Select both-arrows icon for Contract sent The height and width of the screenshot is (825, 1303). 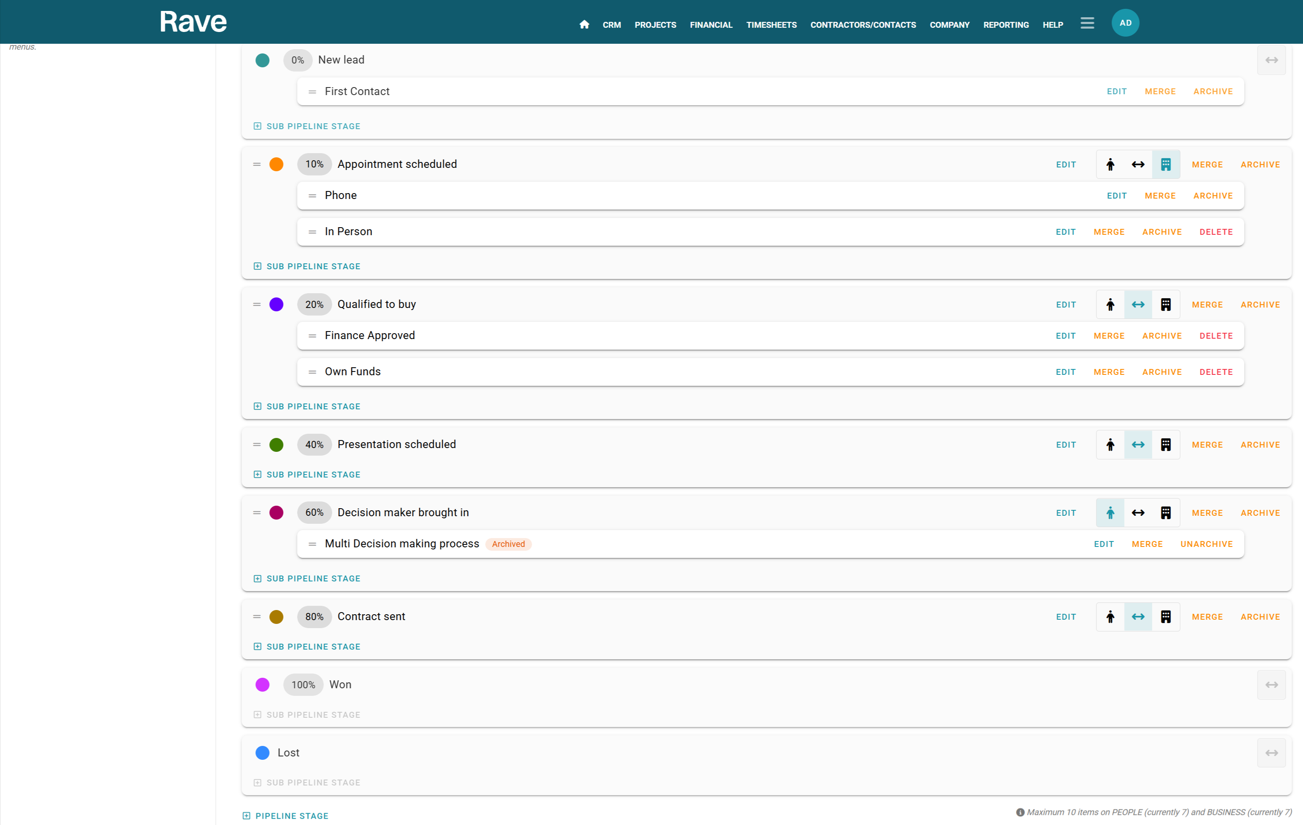(x=1138, y=617)
